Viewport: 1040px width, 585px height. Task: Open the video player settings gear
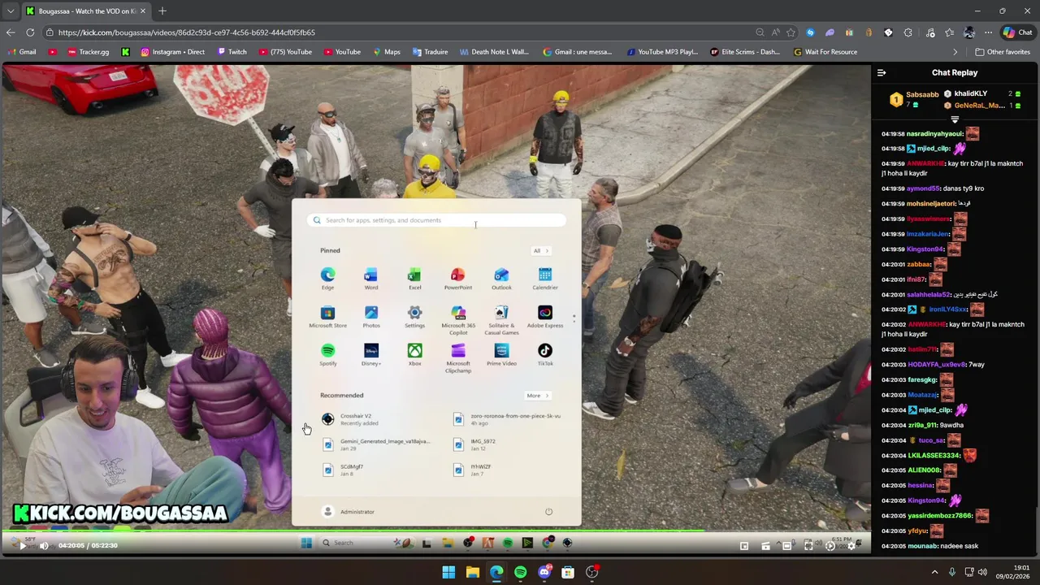(851, 545)
